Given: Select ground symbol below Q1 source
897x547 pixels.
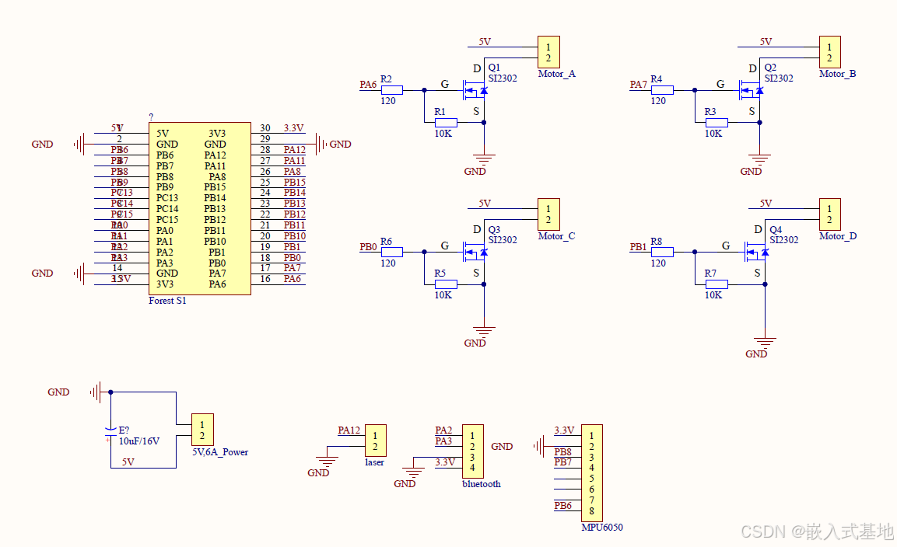Looking at the screenshot, I should pos(484,159).
